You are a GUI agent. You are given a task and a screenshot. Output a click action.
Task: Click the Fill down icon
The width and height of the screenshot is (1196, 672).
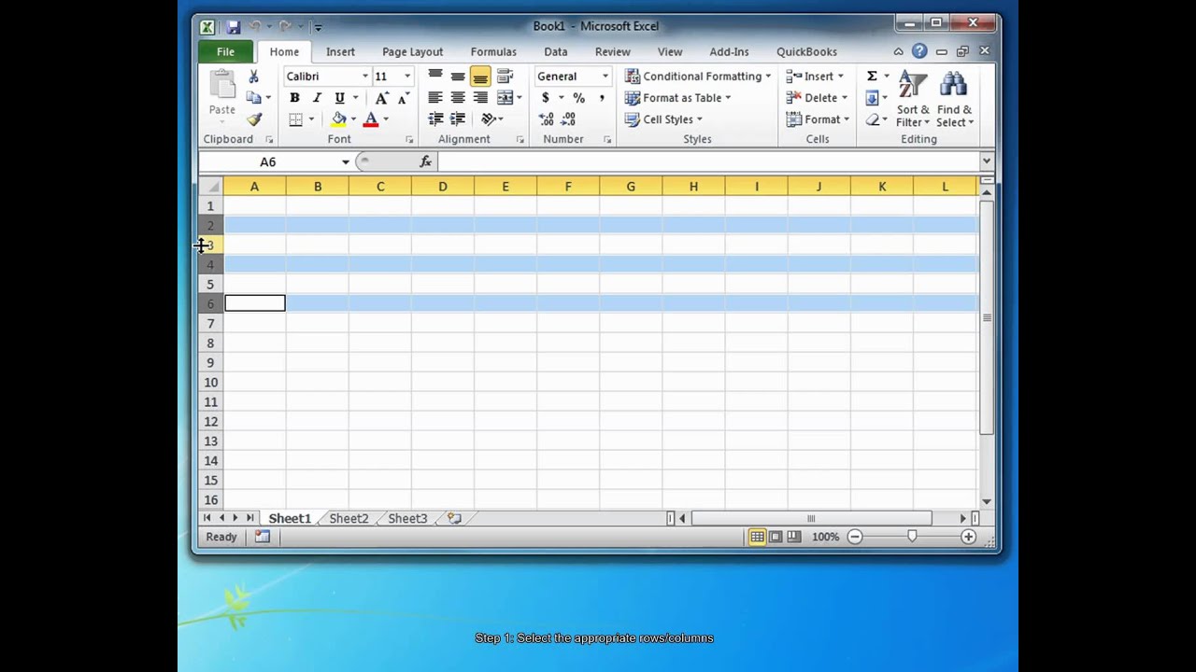(872, 98)
